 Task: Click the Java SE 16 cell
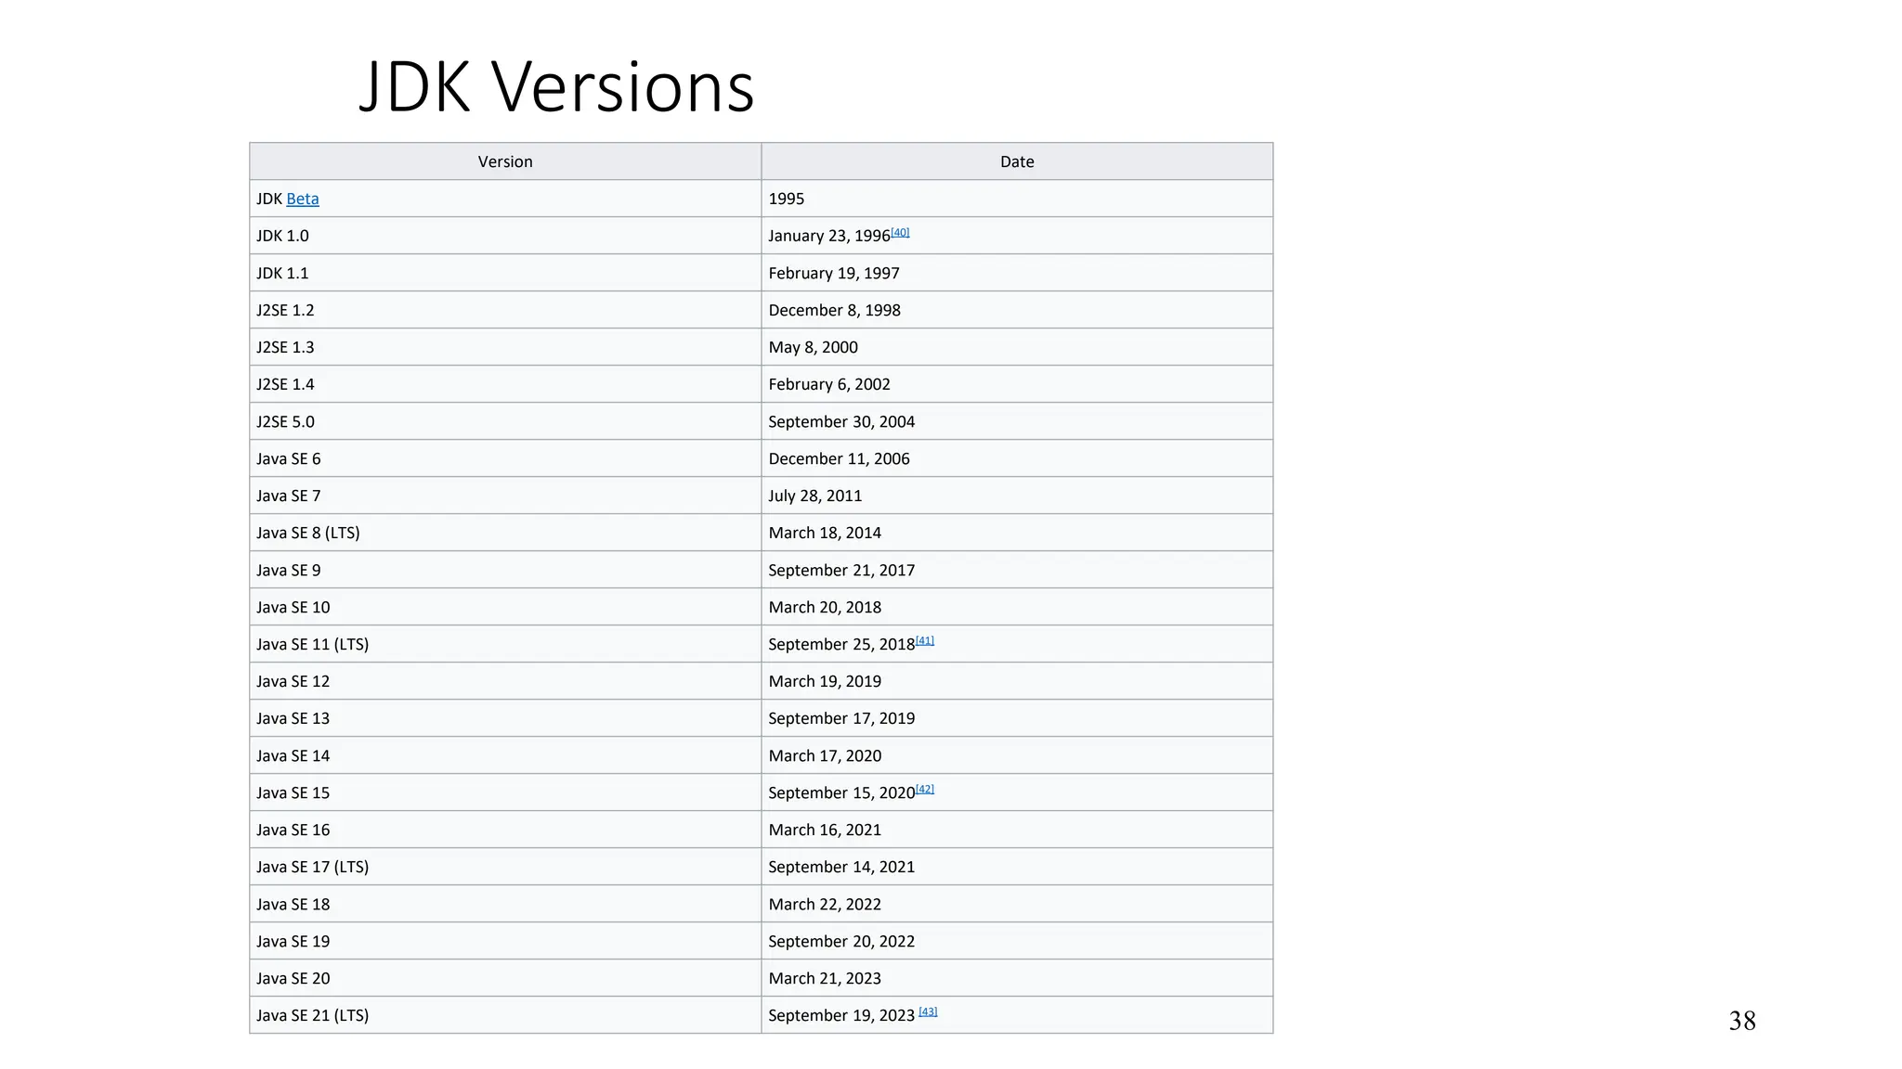[505, 830]
